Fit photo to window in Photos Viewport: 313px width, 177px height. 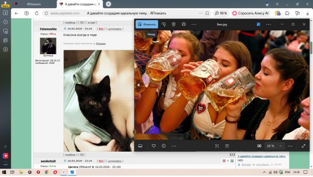[x=217, y=146]
